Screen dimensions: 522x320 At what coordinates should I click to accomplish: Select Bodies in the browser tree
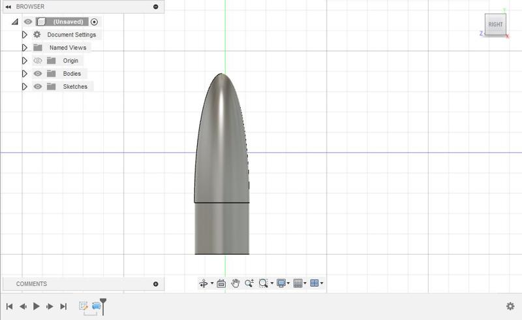click(x=72, y=74)
